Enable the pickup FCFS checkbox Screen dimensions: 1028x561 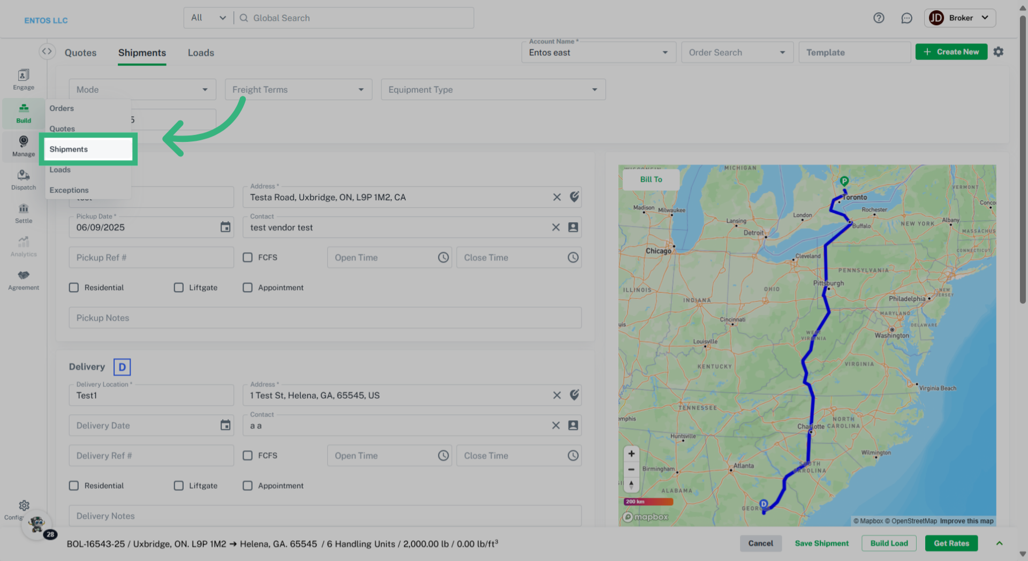point(247,257)
